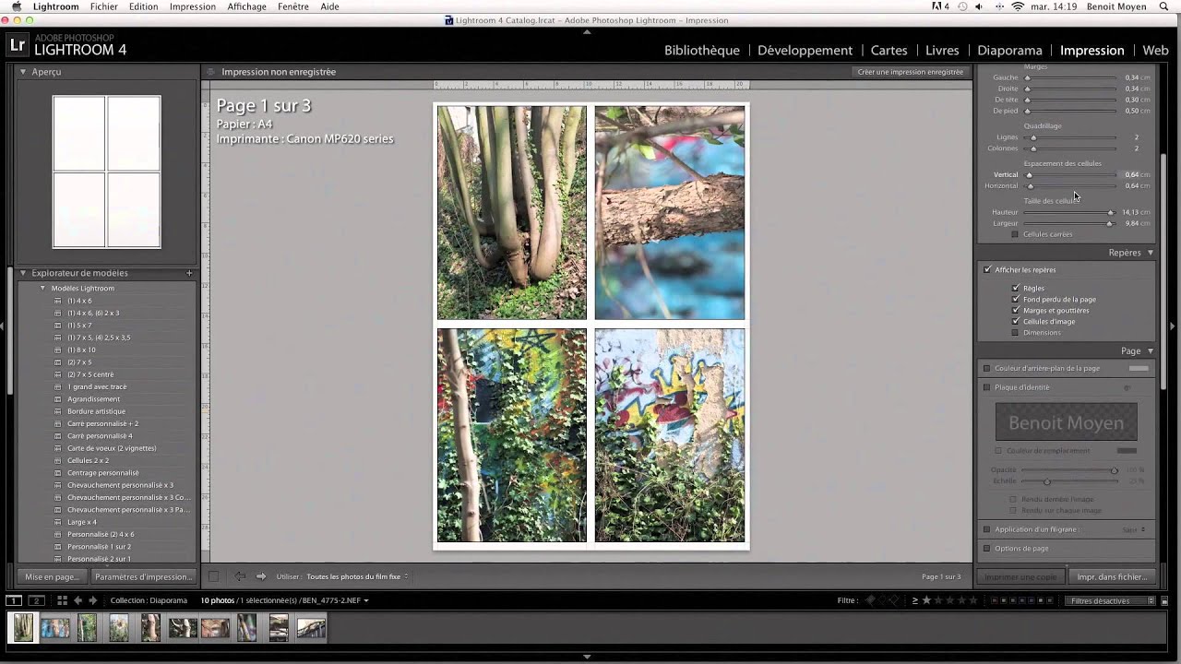This screenshot has height=664, width=1181.
Task: Click 'Paramètres d'impression...' button
Action: coord(143,576)
